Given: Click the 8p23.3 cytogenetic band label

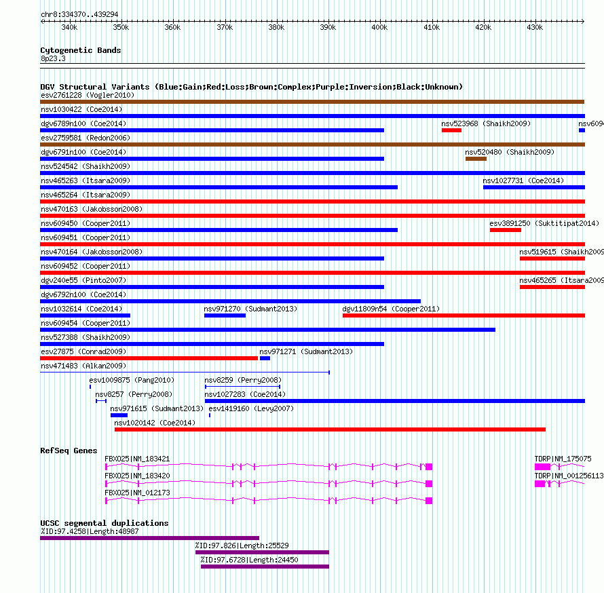Looking at the screenshot, I should [x=53, y=58].
